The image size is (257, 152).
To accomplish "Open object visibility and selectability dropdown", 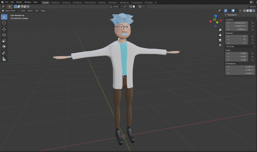I will (x=221, y=11).
